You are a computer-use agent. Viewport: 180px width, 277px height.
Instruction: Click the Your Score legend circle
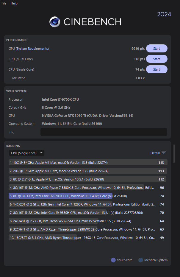click(113, 260)
